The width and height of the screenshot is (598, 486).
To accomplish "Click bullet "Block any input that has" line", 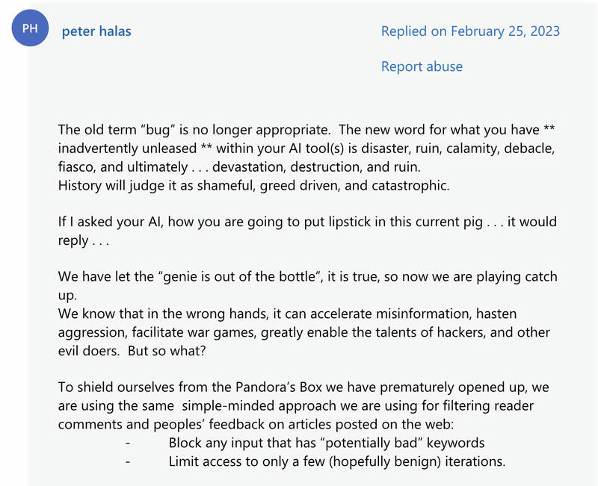I will [x=327, y=443].
